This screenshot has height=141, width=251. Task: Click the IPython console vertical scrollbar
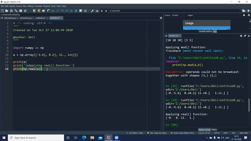[x=249, y=105]
